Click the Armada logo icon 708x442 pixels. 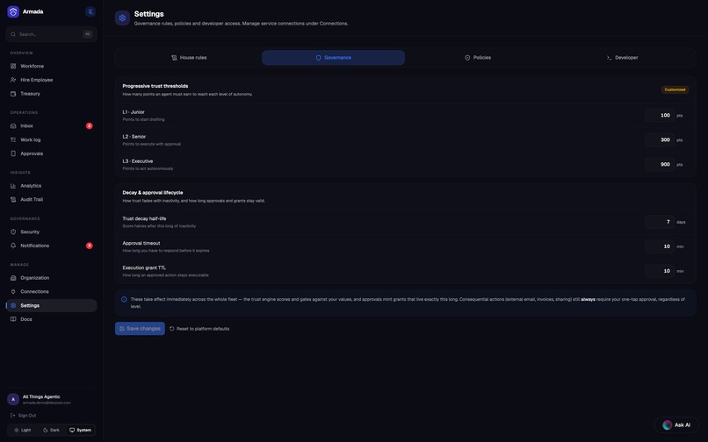pos(13,11)
